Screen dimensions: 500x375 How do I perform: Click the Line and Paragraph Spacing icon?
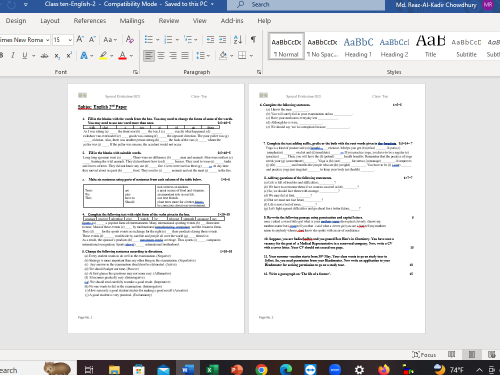[x=200, y=55]
